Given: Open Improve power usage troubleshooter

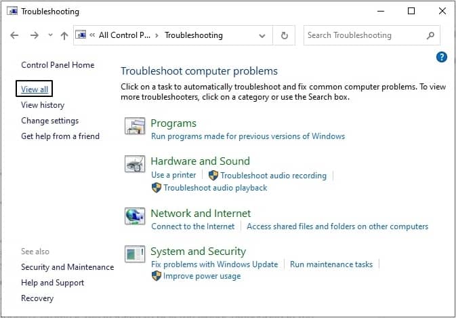Looking at the screenshot, I should (202, 276).
